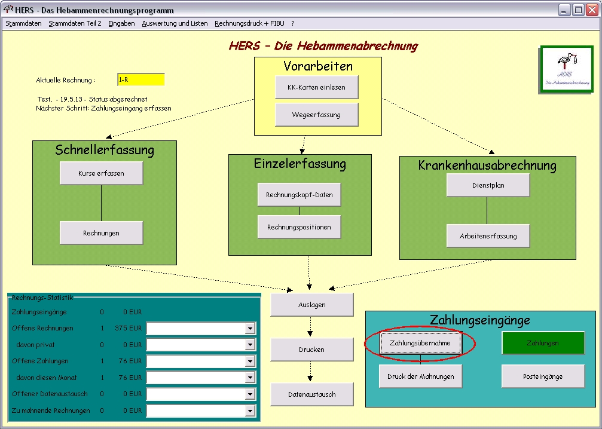Image resolution: width=602 pixels, height=429 pixels.
Task: Click the yellow Aktuelle Rechnung field
Action: [x=141, y=79]
